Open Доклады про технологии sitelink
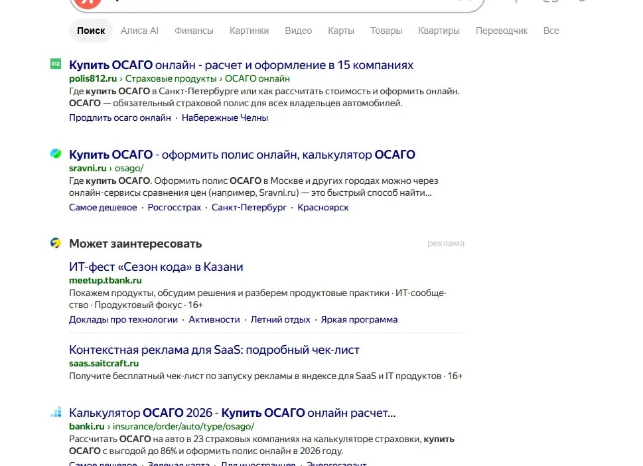643x466 pixels. click(x=123, y=319)
